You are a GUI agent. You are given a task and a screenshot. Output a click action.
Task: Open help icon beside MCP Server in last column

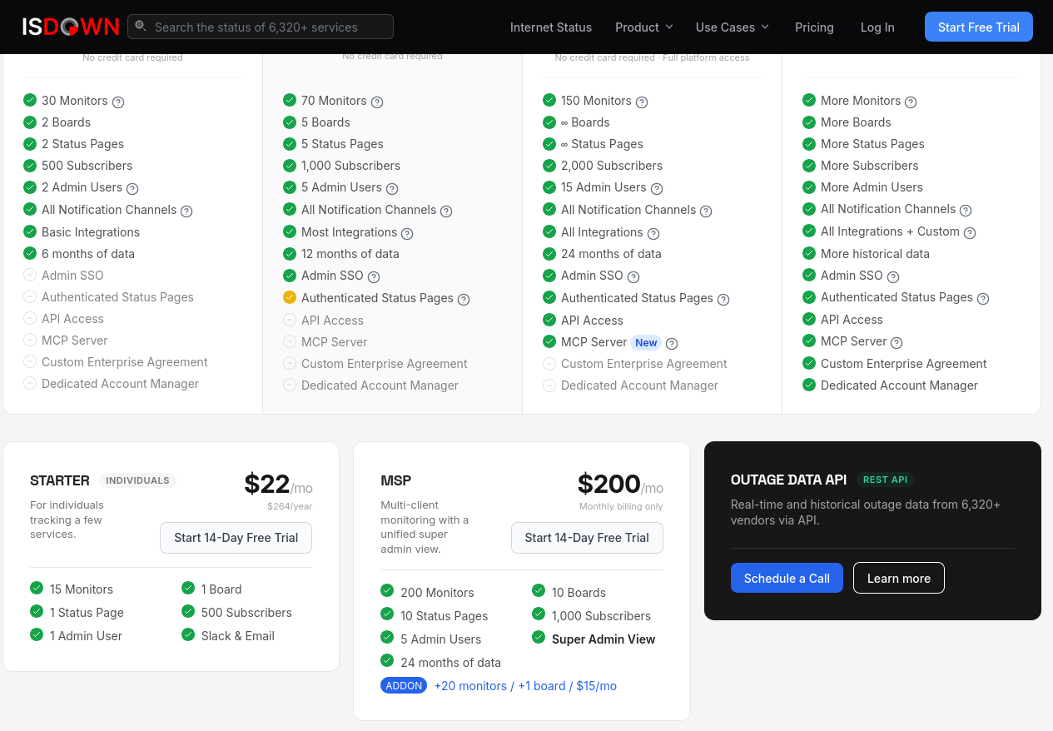pos(897,342)
